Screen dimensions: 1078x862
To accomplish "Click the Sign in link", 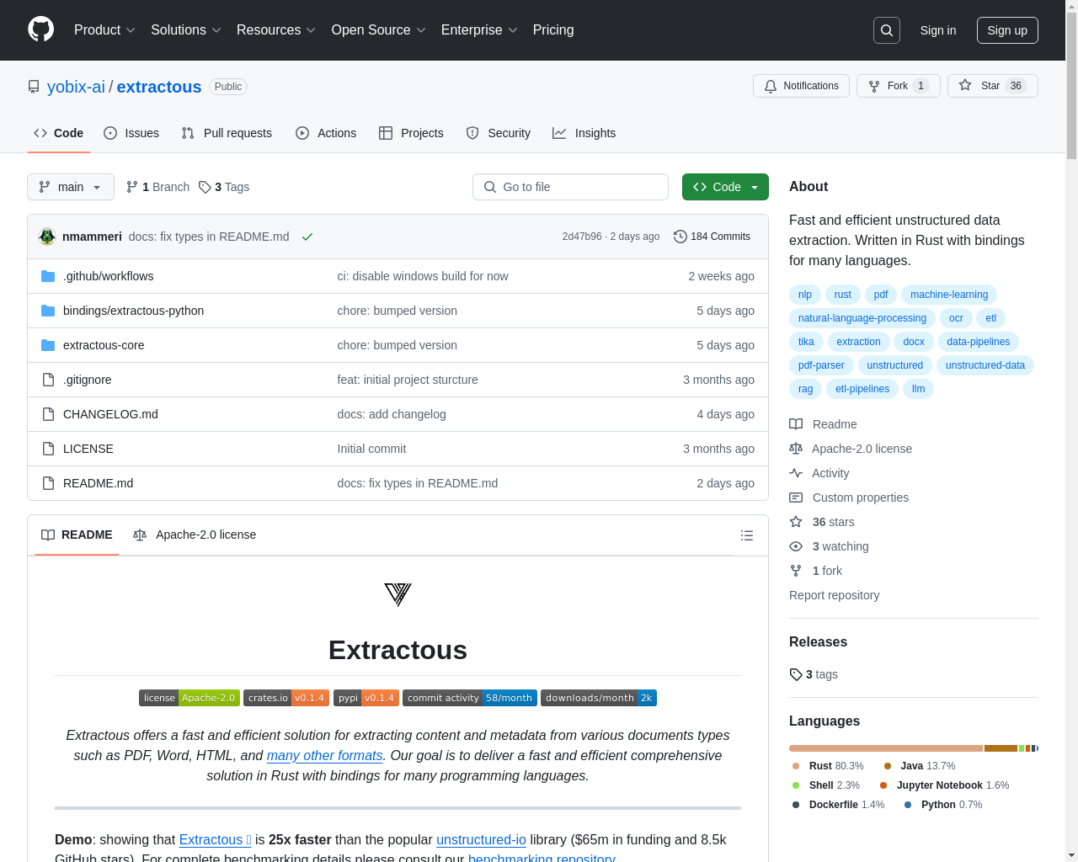I will click(x=938, y=30).
